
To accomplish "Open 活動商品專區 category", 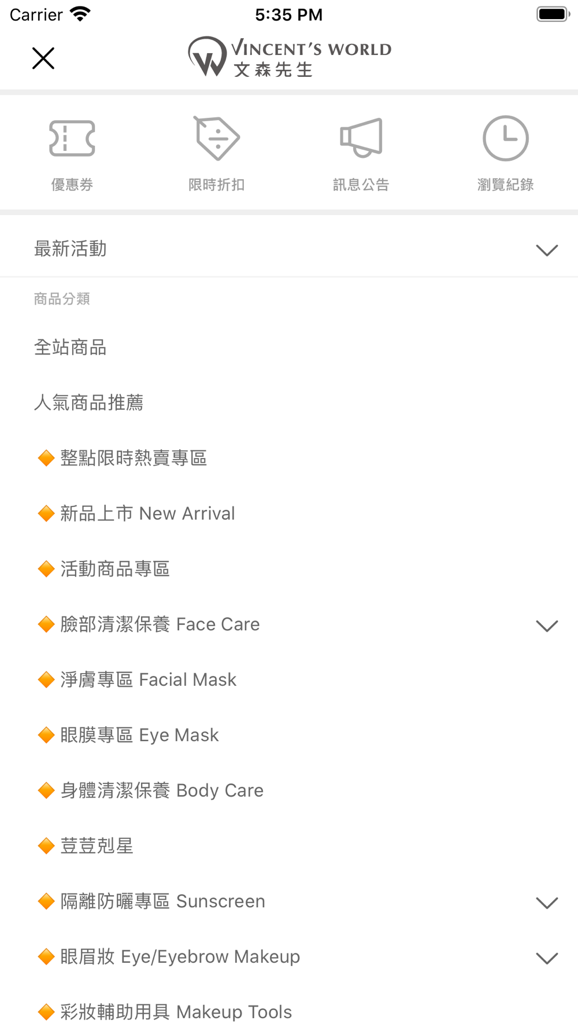I will [115, 569].
